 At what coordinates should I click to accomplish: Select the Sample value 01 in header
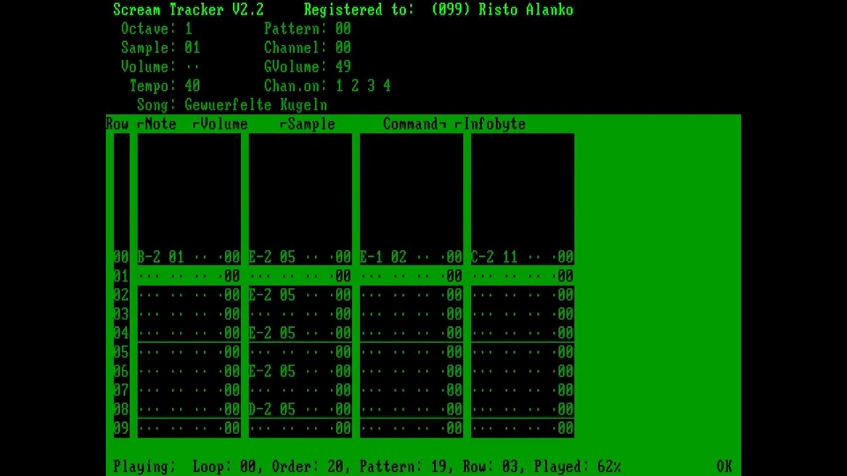[x=193, y=48]
